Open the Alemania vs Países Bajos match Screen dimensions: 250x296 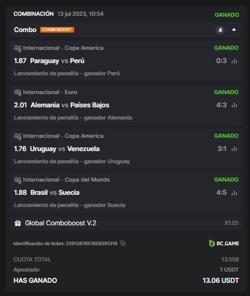coord(70,105)
